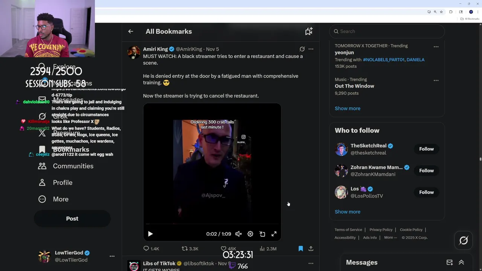The height and width of the screenshot is (271, 482).
Task: Open Amiri King profile avatar
Action: pyautogui.click(x=134, y=52)
